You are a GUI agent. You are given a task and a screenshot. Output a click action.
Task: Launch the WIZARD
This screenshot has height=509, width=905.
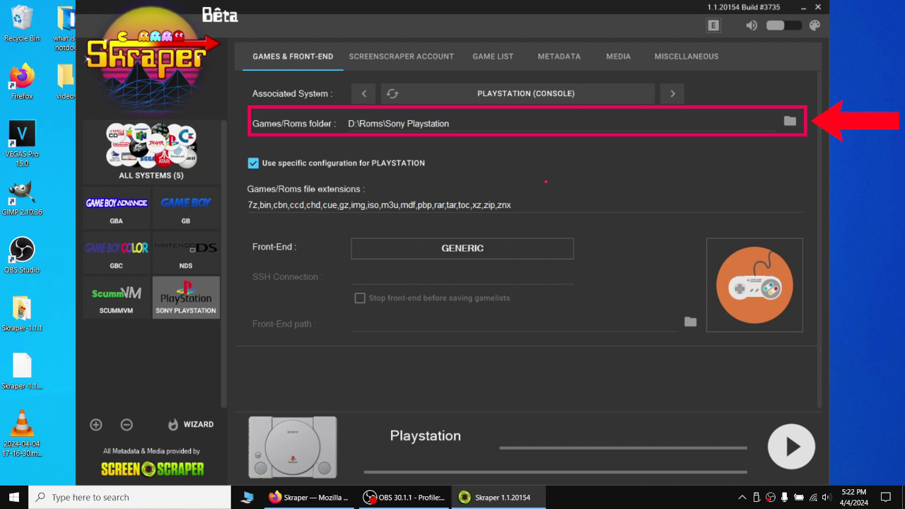tap(189, 424)
